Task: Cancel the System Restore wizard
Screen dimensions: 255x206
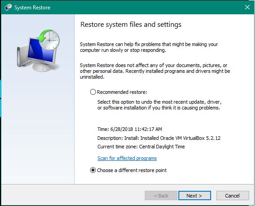Action: tap(233, 195)
